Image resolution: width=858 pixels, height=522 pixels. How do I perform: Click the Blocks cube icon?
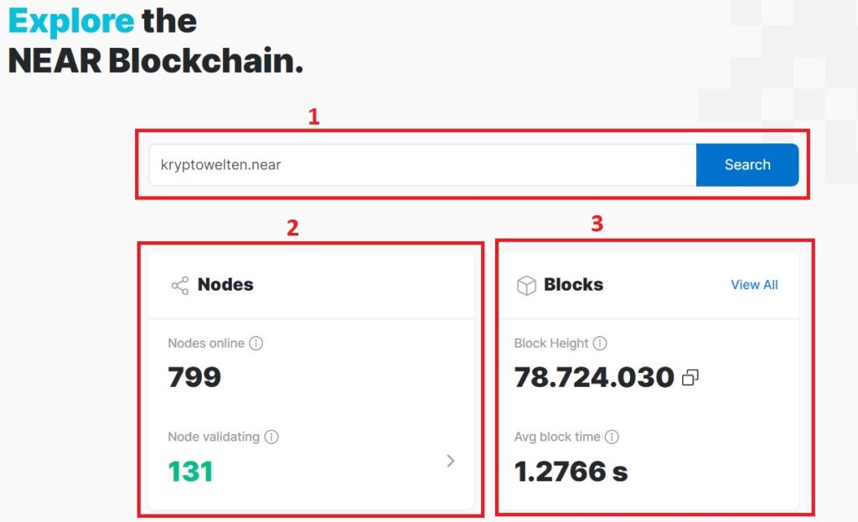[x=528, y=285]
